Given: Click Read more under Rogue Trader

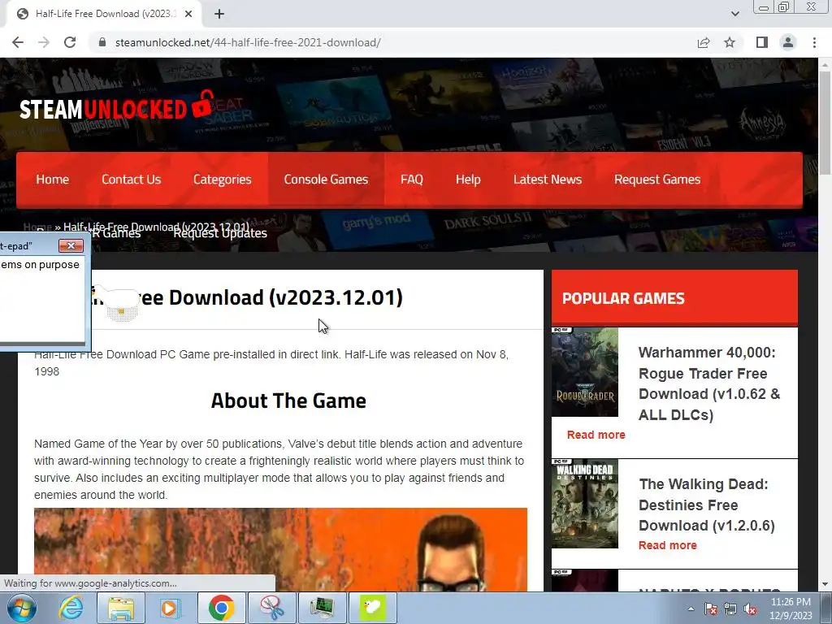Looking at the screenshot, I should point(596,435).
